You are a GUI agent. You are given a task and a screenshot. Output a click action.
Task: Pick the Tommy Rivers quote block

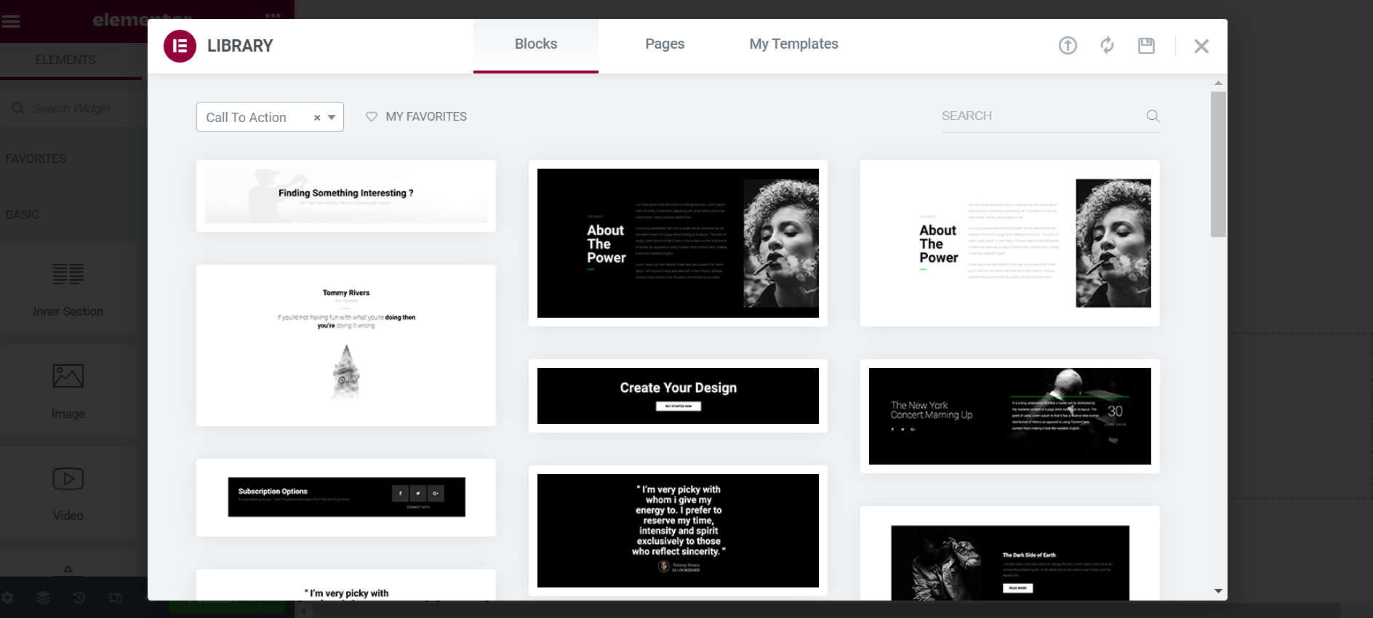(x=346, y=345)
